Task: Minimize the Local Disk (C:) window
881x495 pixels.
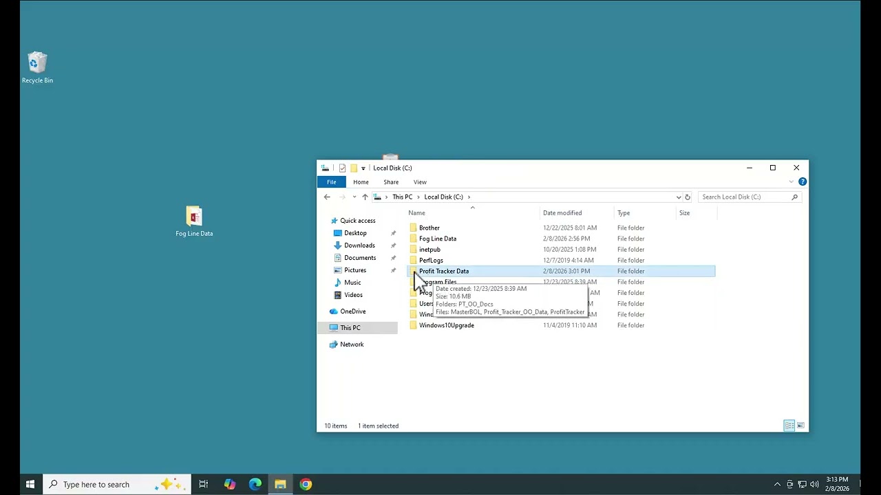Action: 749,168
